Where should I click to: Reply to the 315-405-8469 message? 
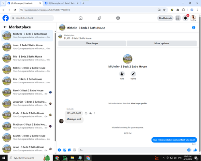[x=90, y=113]
